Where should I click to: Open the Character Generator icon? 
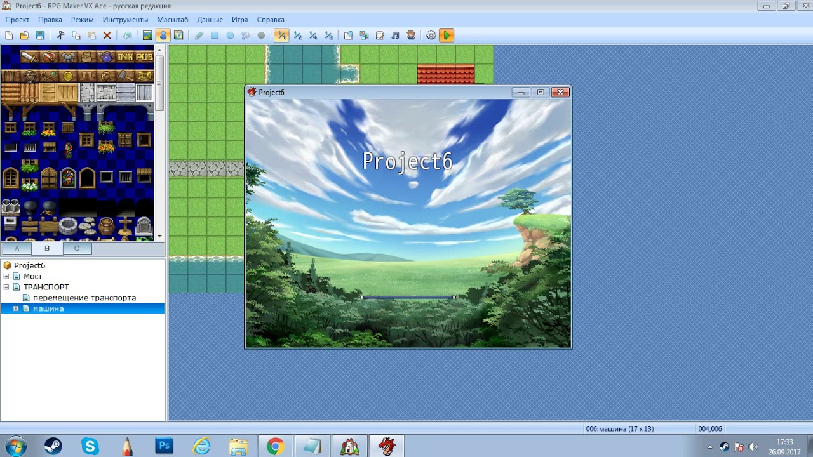[411, 36]
